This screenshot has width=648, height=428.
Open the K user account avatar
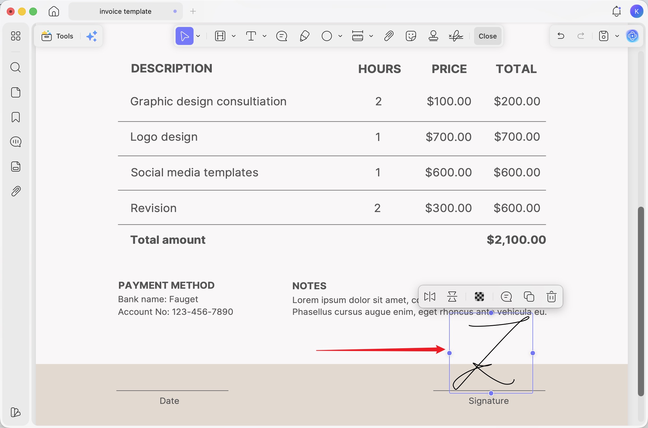636,12
